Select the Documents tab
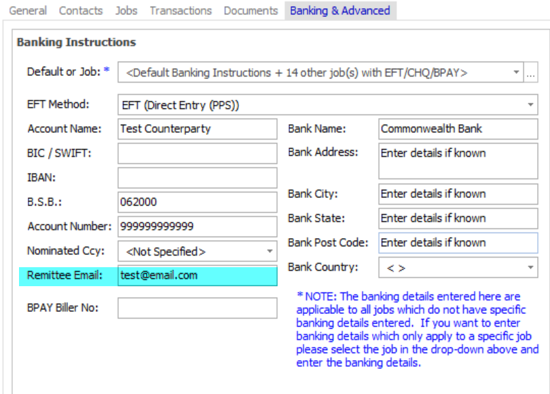 pyautogui.click(x=251, y=10)
